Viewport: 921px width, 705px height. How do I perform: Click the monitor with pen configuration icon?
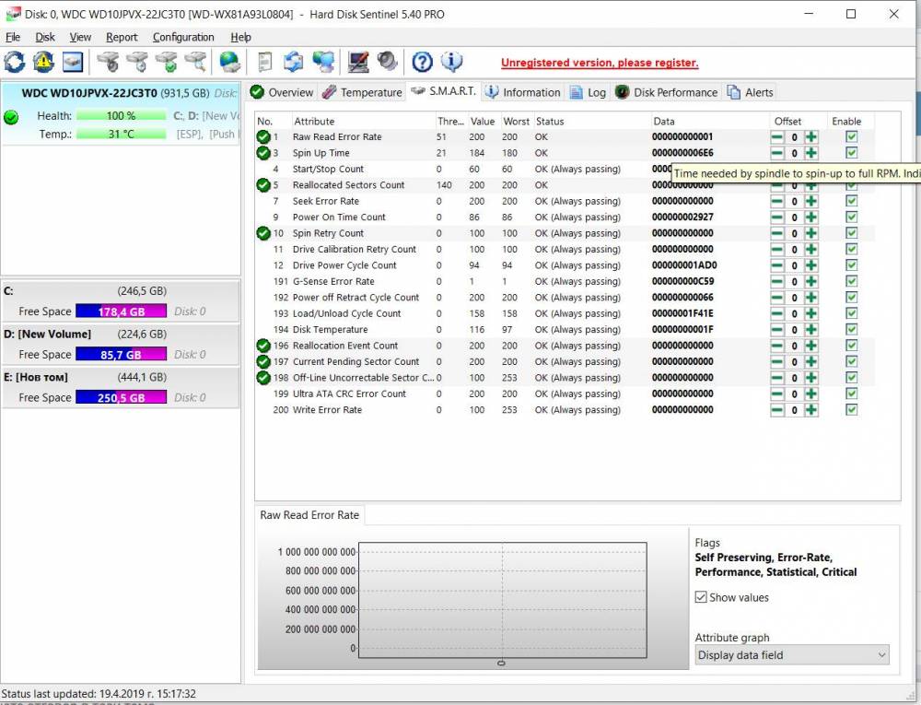tap(358, 62)
